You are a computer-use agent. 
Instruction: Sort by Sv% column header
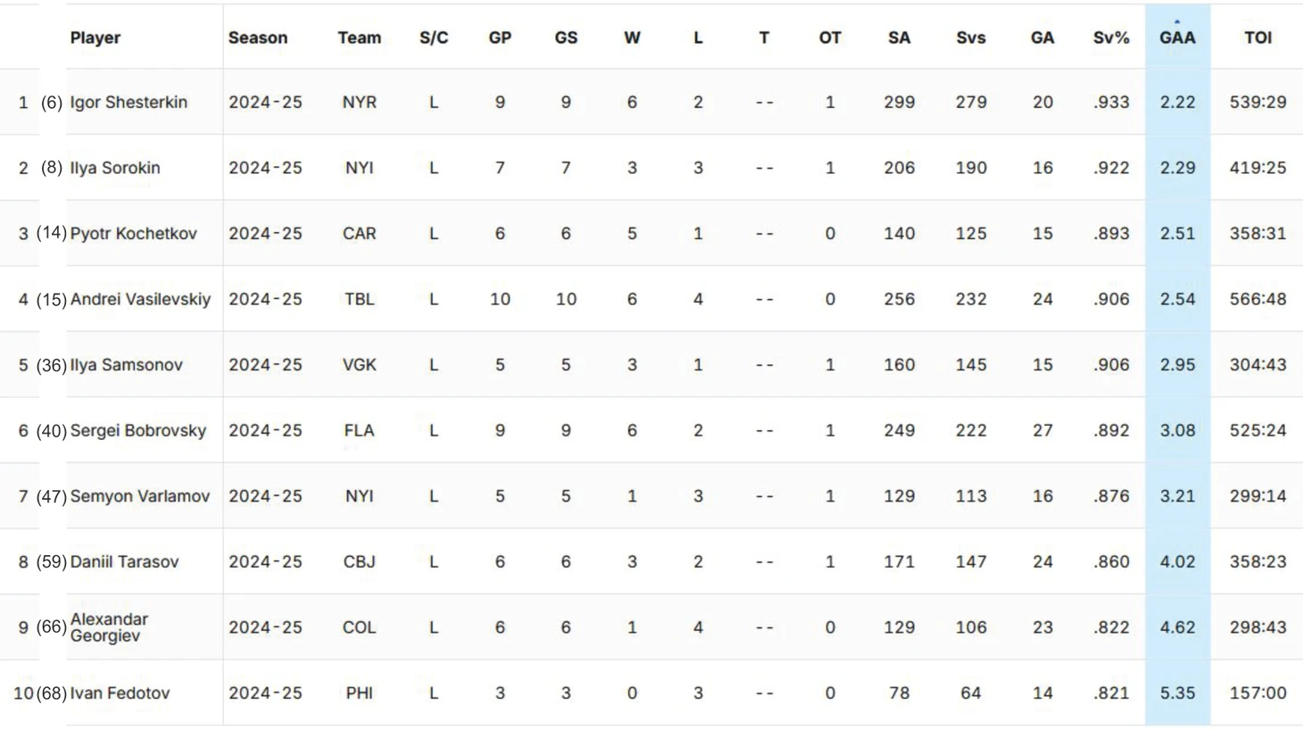coord(1111,37)
